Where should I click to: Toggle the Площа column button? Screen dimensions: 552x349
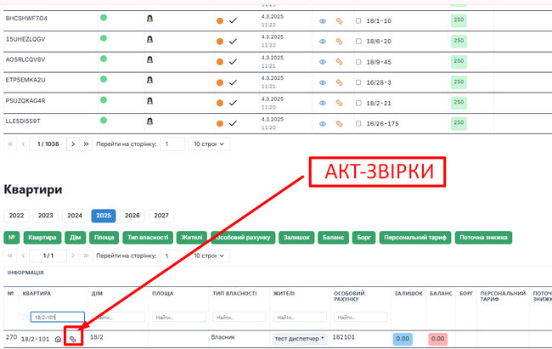coord(104,238)
